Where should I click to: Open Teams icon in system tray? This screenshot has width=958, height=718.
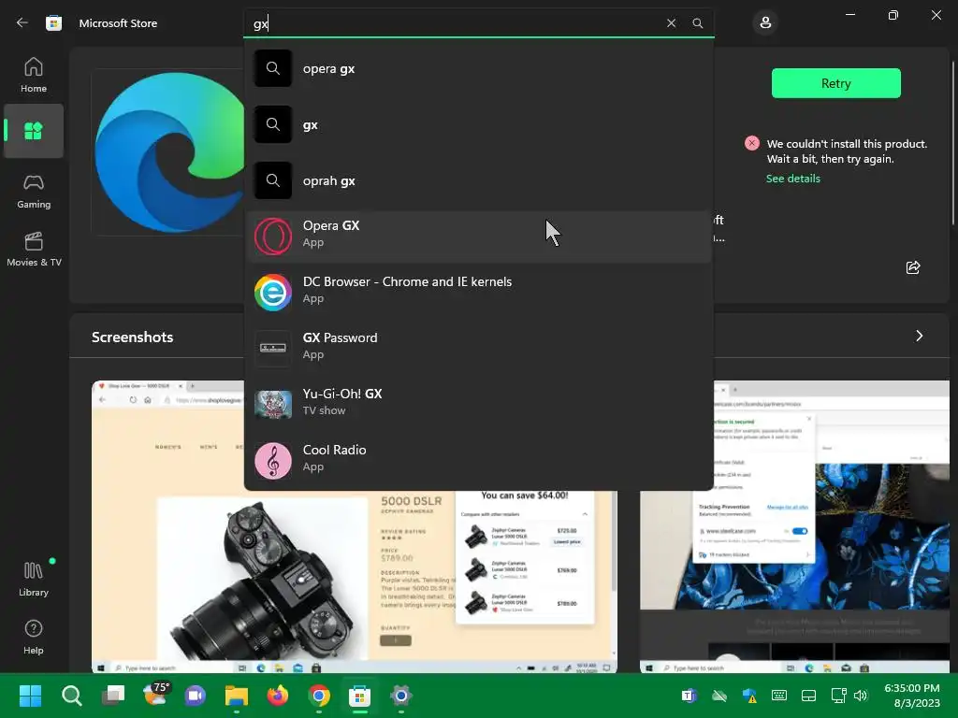689,696
